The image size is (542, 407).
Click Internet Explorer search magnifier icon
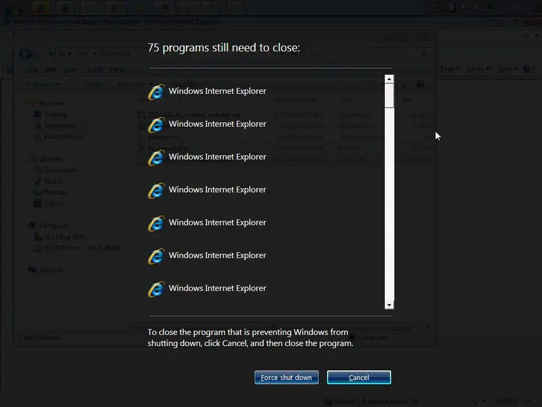pos(527,36)
